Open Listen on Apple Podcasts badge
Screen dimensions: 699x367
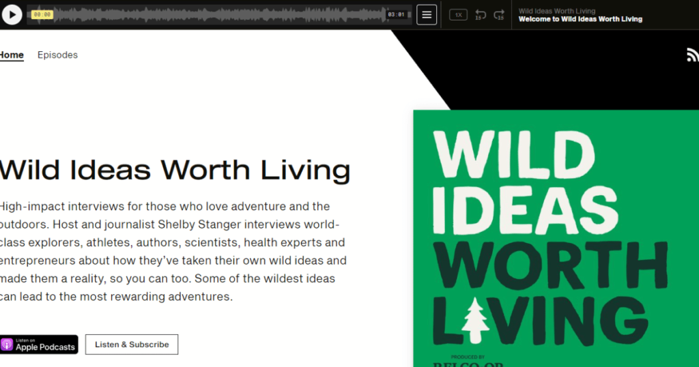tap(39, 344)
